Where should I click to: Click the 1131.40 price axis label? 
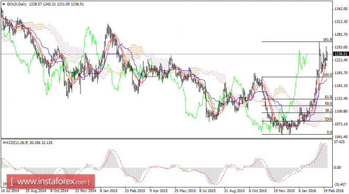(341, 98)
